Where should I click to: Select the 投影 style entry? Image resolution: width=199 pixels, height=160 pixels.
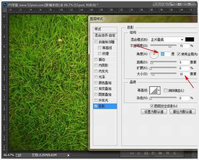coord(105,106)
